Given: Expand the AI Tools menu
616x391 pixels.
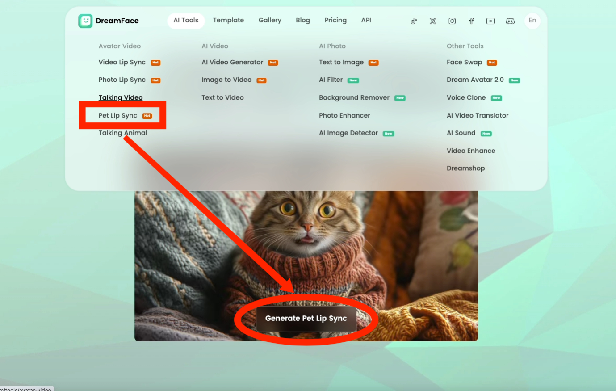Looking at the screenshot, I should (x=186, y=21).
